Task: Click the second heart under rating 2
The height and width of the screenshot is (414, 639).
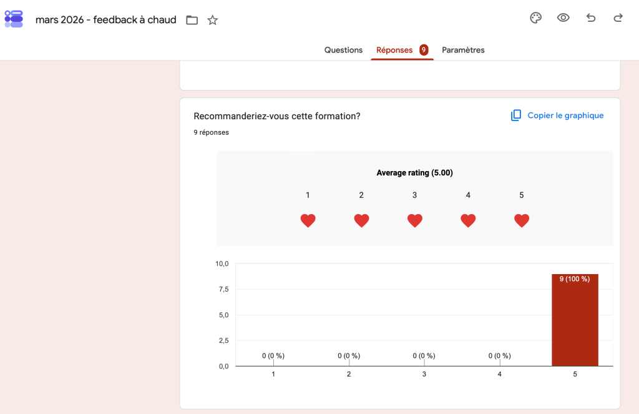Action: tap(361, 220)
